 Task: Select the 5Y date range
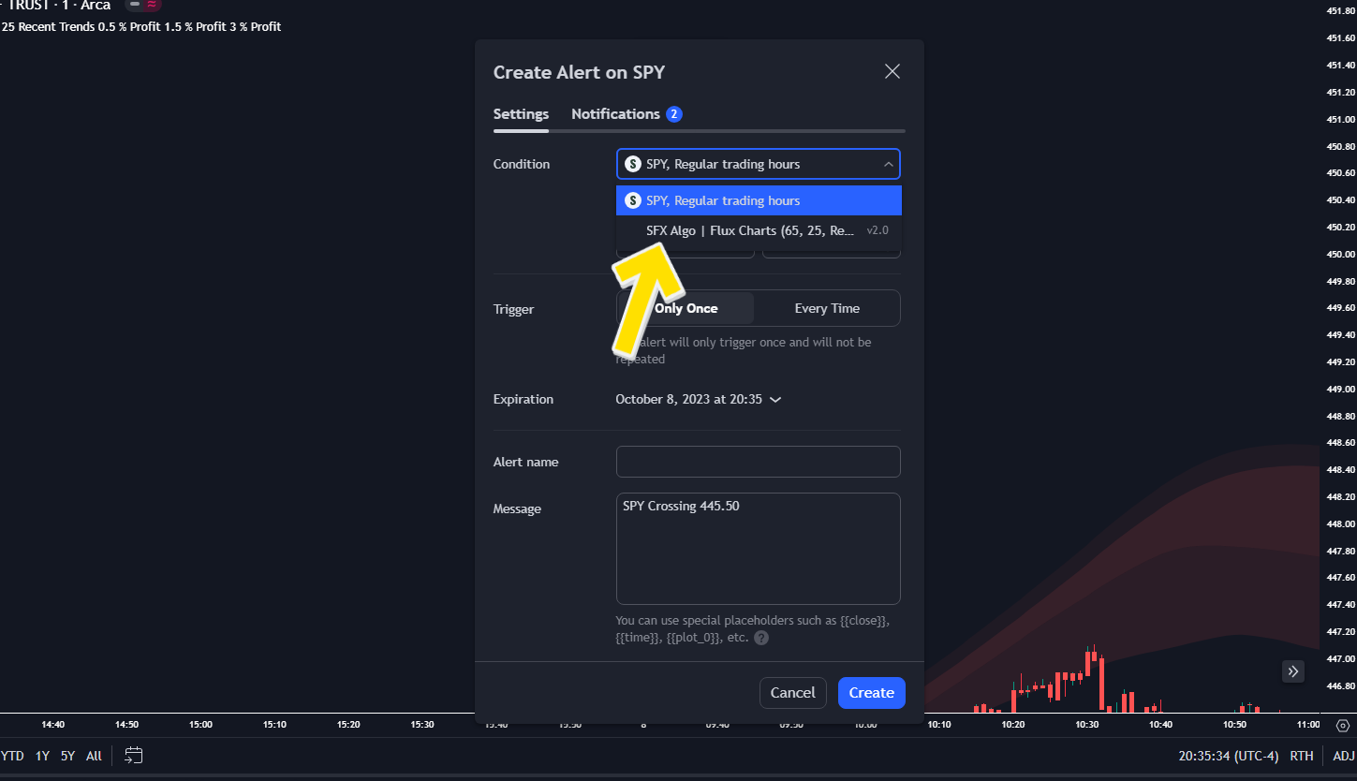[67, 756]
